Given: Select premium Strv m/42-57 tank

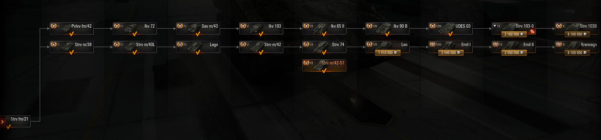Looking at the screenshot, I should tap(324, 66).
